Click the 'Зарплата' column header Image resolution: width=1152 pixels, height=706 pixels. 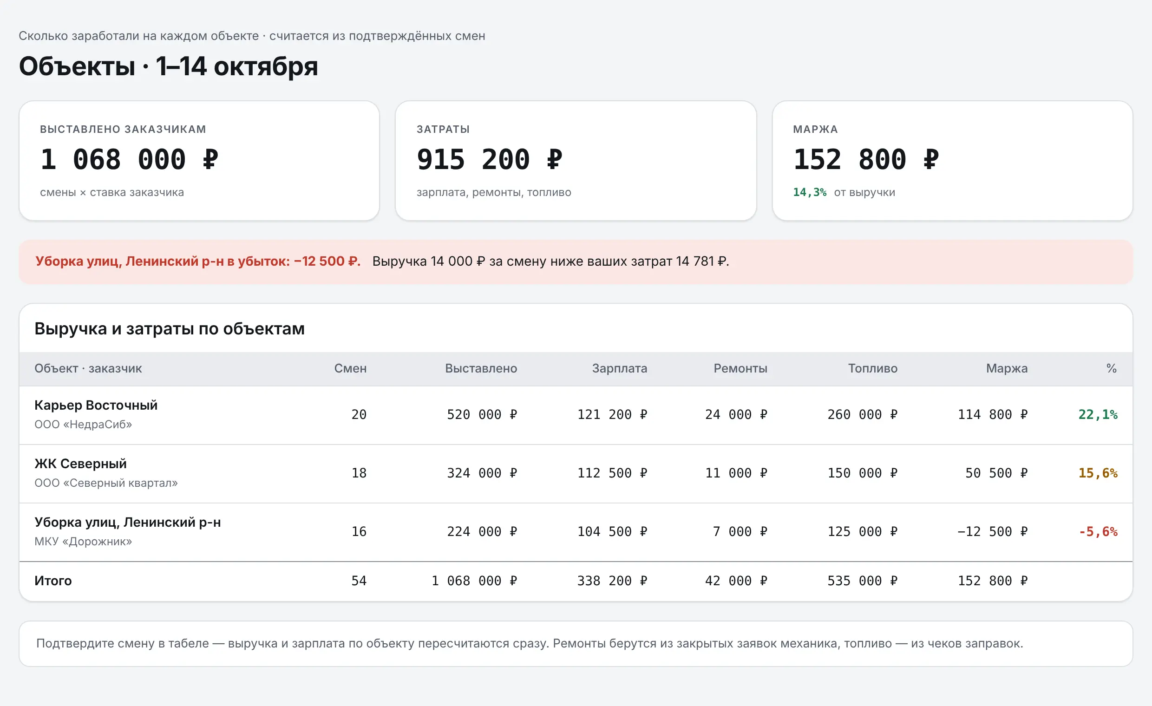[x=620, y=368]
